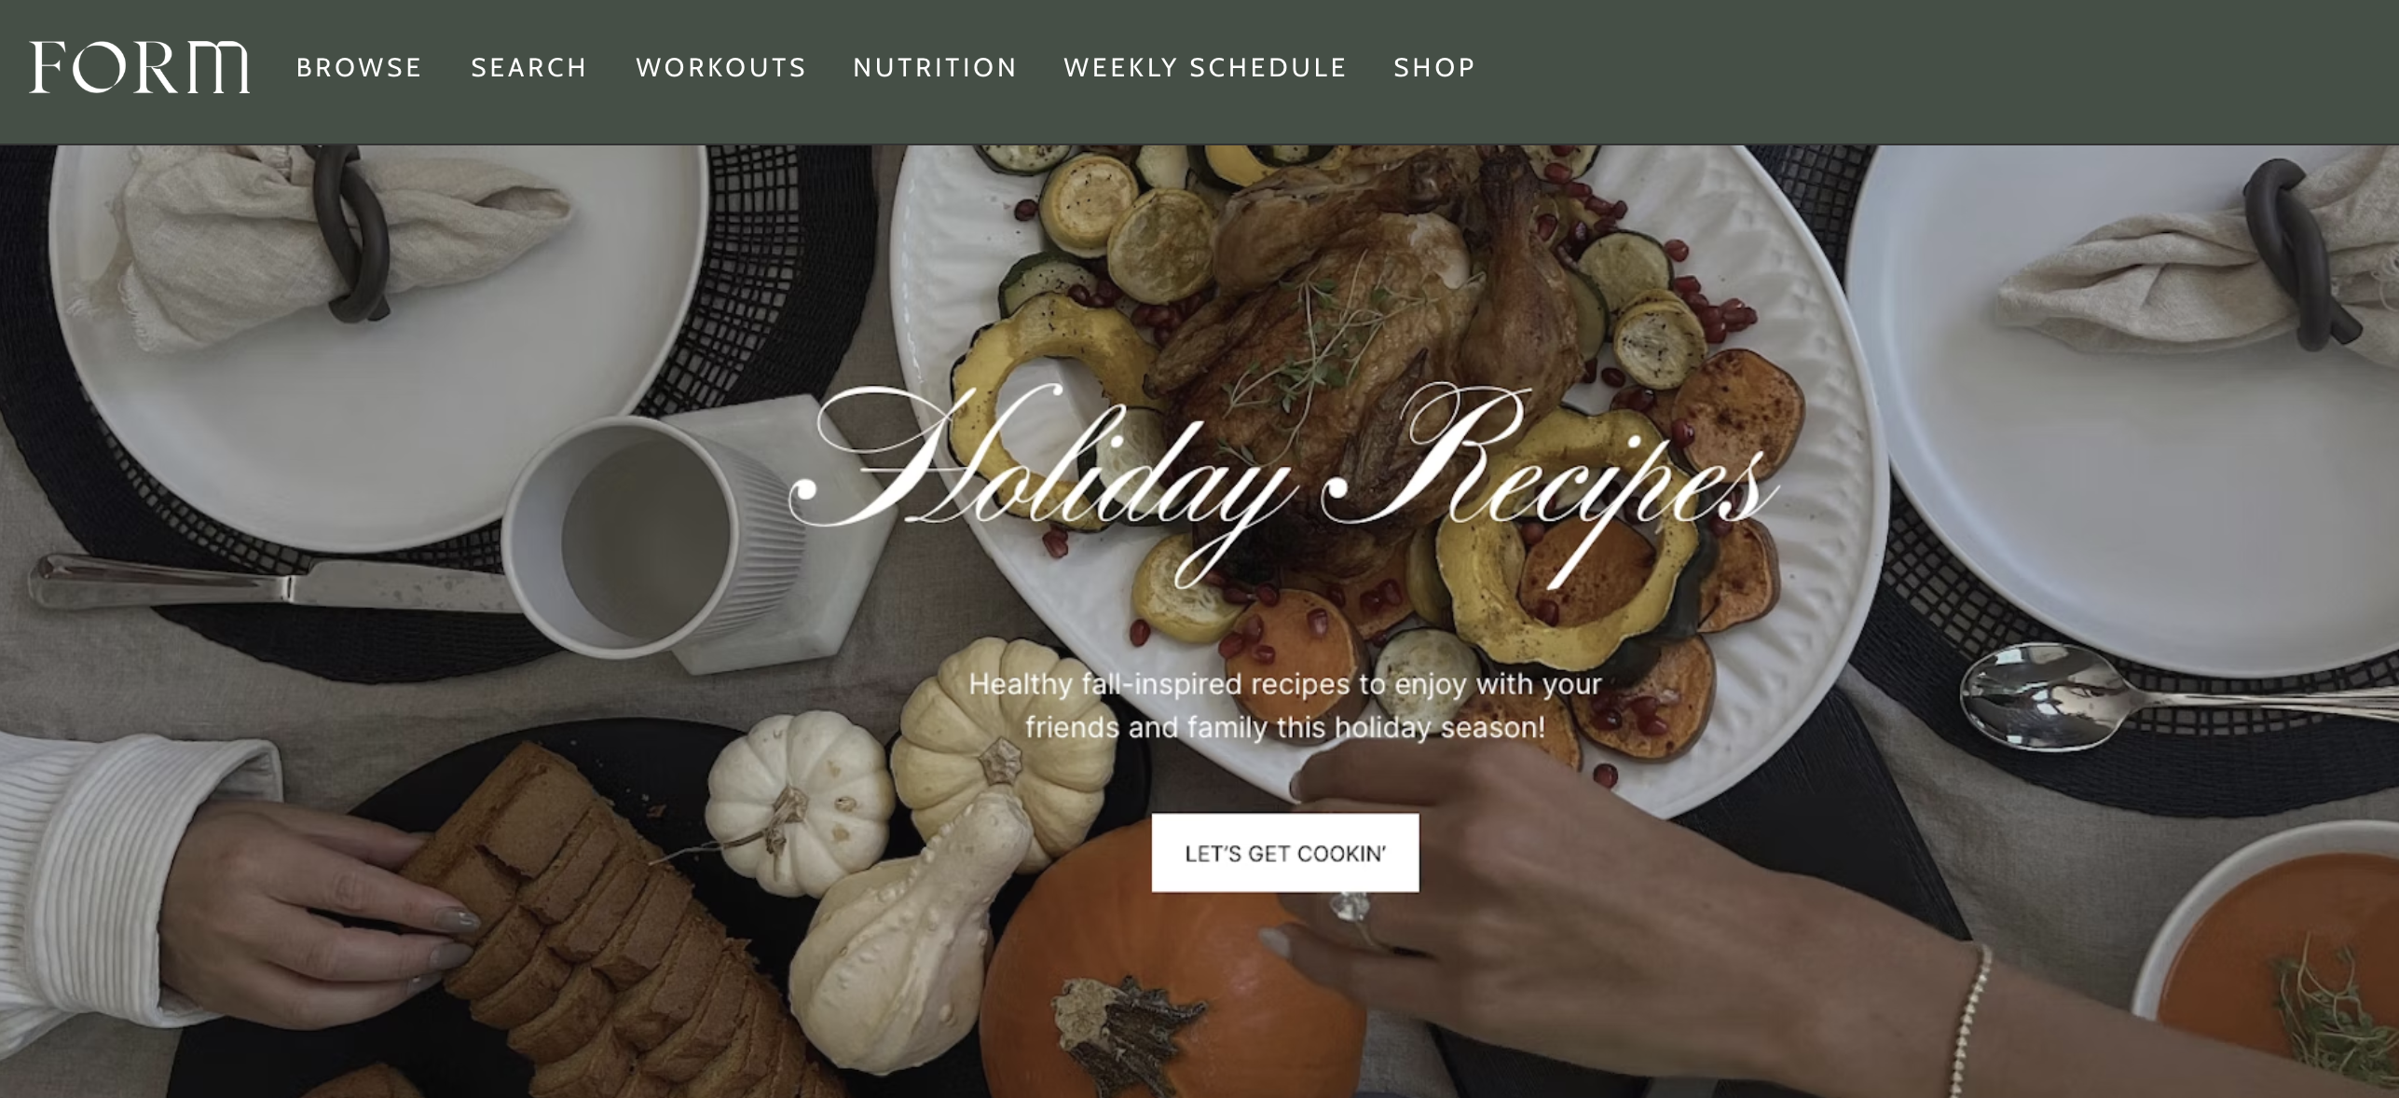Image resolution: width=2399 pixels, height=1098 pixels.
Task: Click the small white pumpkin beside the bread
Action: point(799,802)
